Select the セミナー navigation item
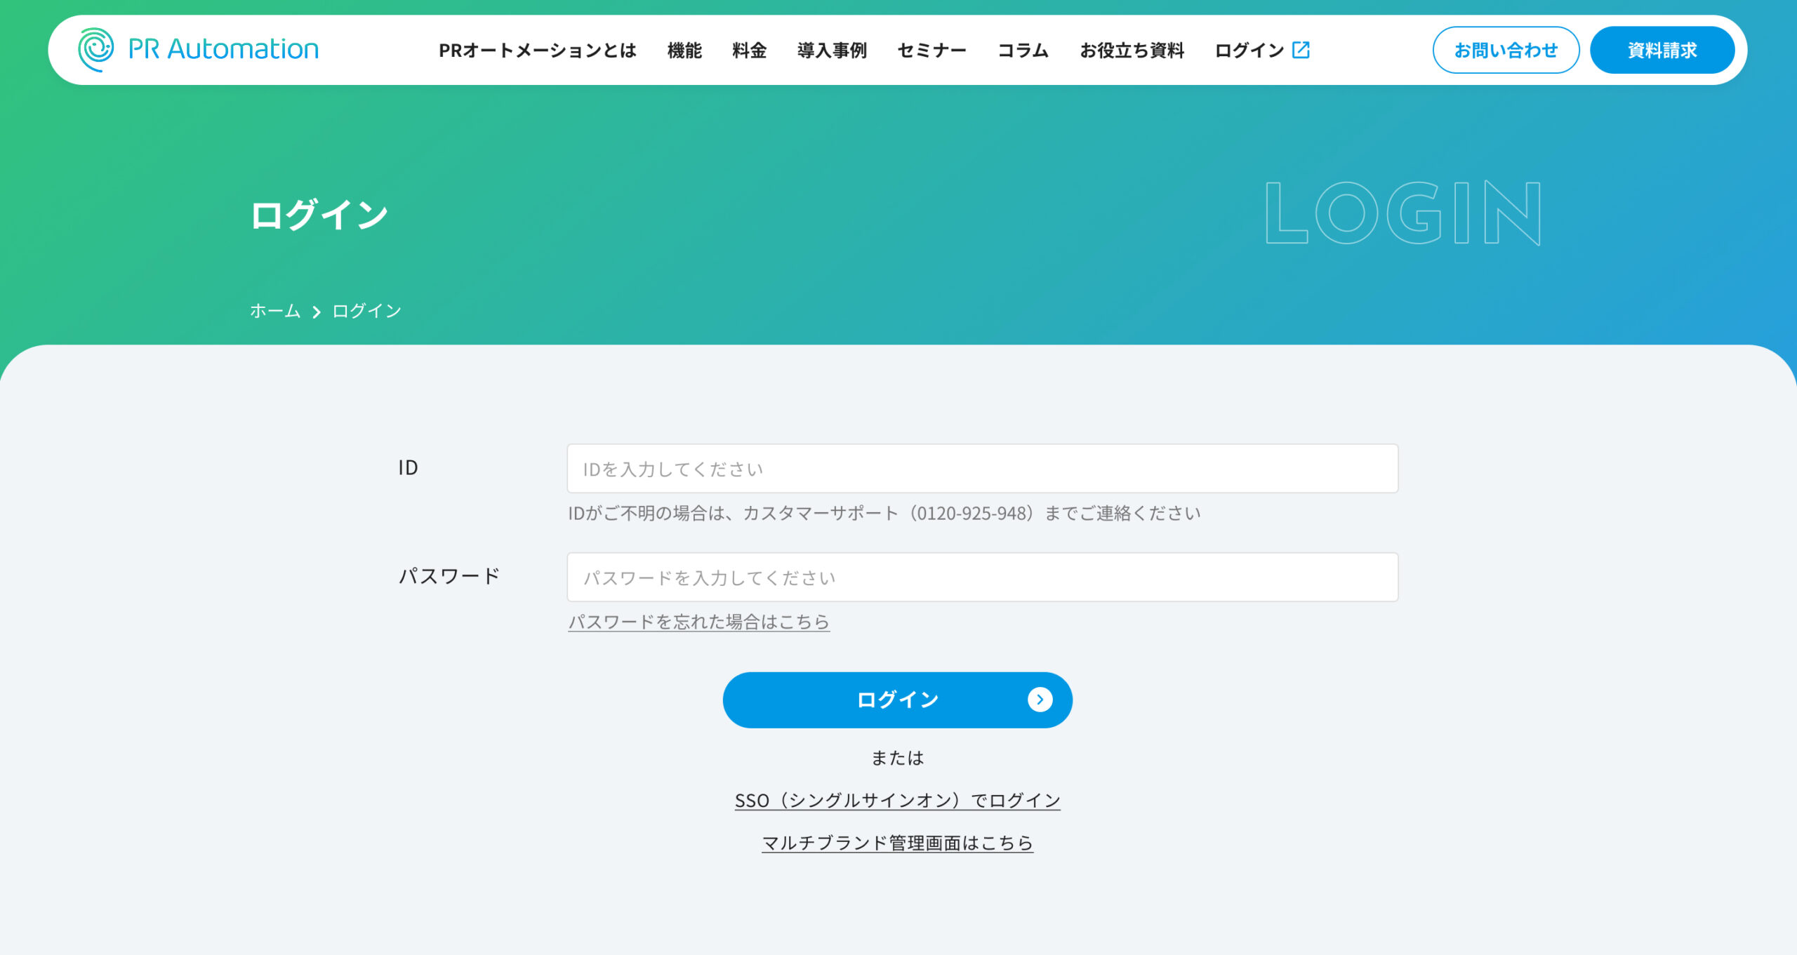 pyautogui.click(x=931, y=51)
